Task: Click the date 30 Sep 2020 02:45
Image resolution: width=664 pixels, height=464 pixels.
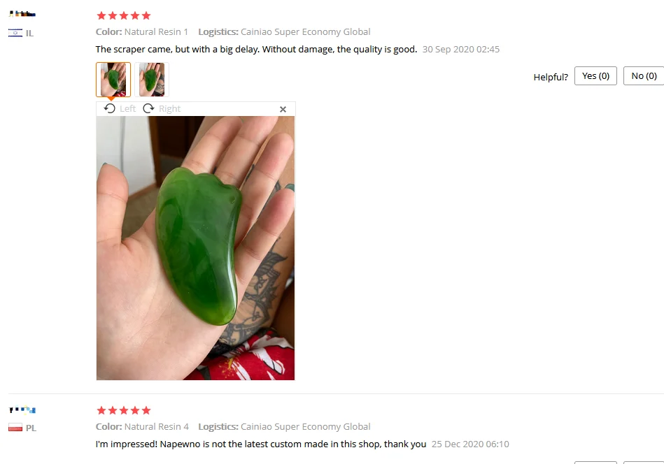Action: [x=460, y=49]
